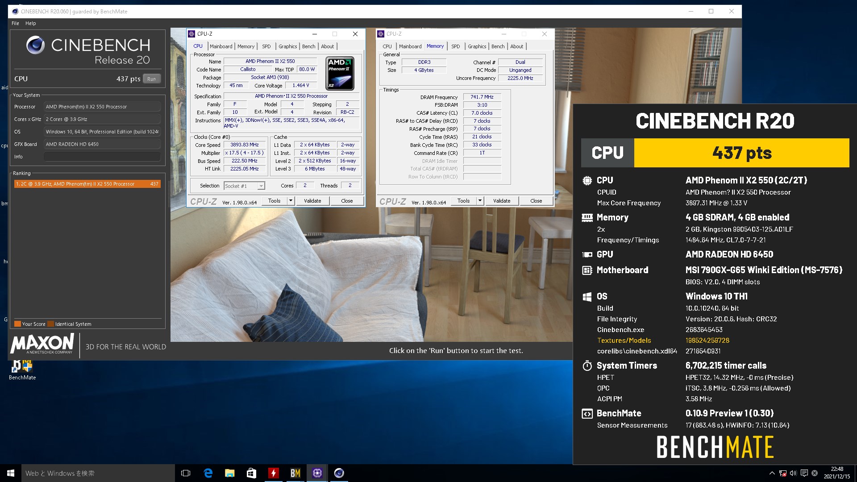
Task: Open the Windows Start menu
Action: coord(11,473)
